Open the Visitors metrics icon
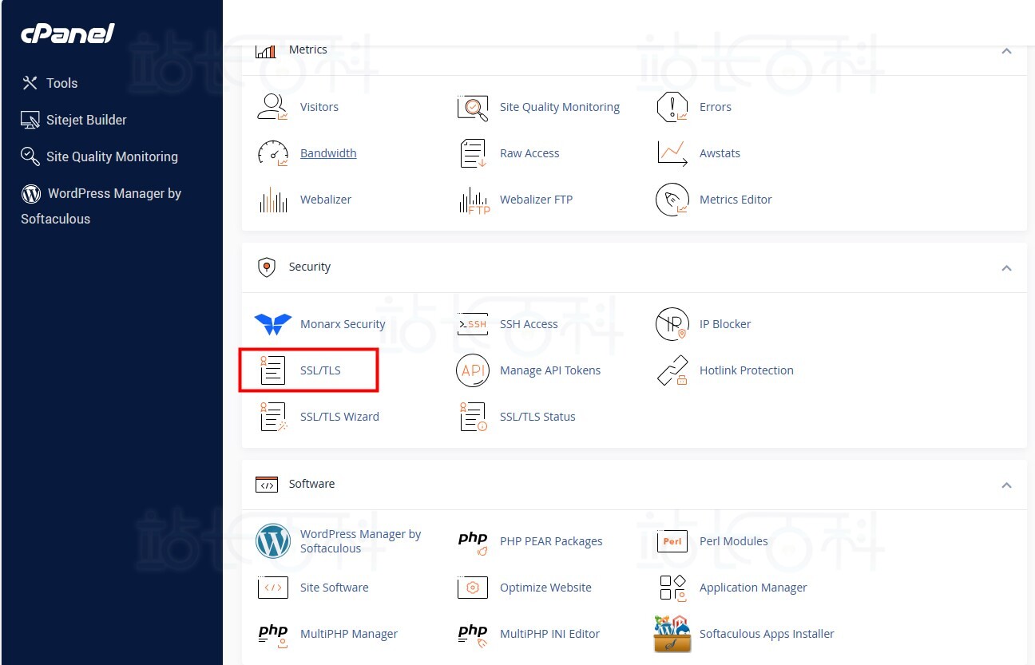The height and width of the screenshot is (665, 1035). (x=272, y=107)
